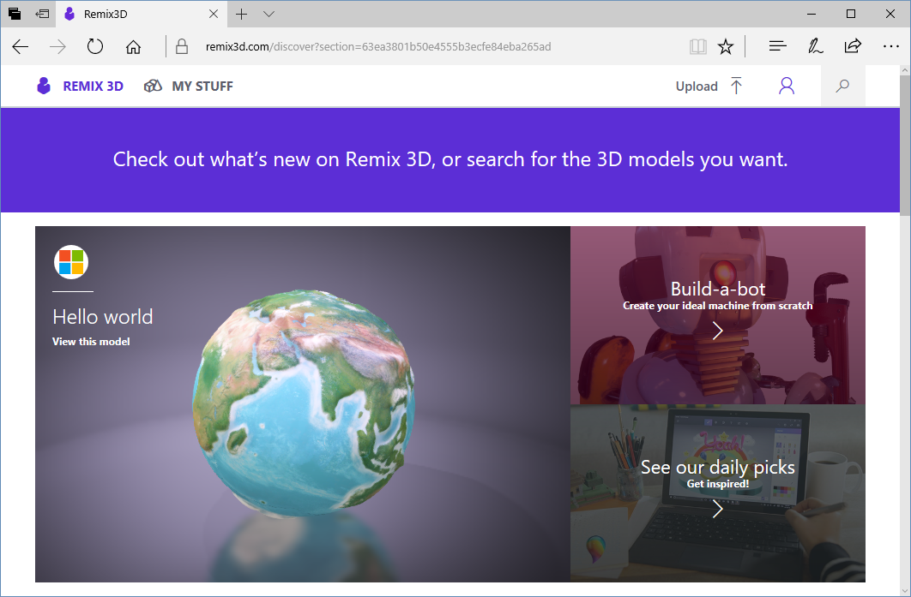
Task: Open the Hello world title
Action: click(103, 317)
